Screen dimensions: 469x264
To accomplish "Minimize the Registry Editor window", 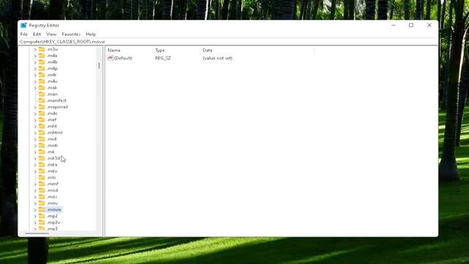I will [x=394, y=25].
